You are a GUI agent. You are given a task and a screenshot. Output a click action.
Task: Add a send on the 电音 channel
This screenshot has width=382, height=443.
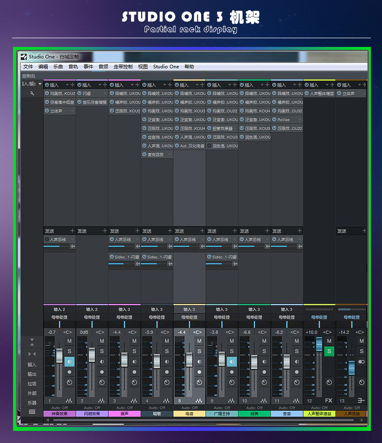pos(202,231)
